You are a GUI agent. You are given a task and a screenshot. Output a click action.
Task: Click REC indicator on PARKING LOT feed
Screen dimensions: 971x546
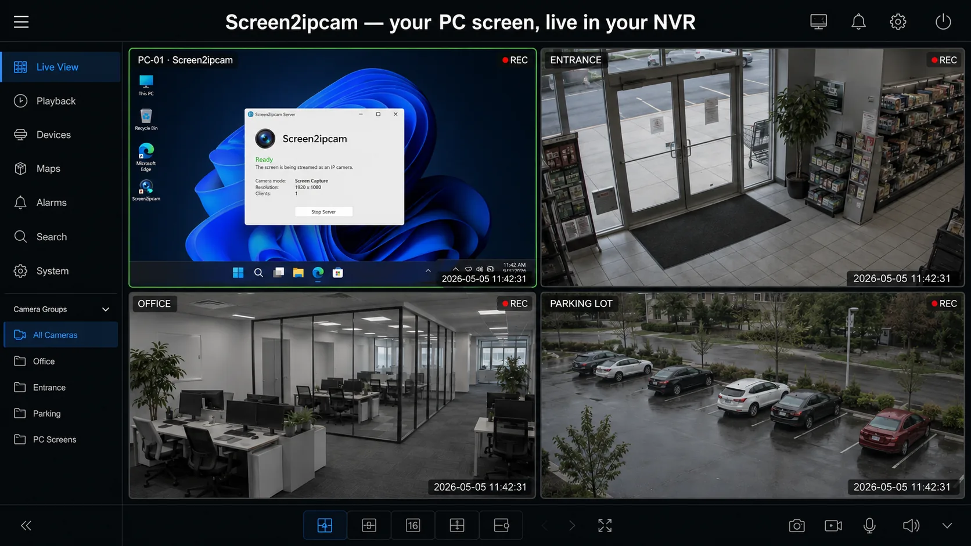944,303
